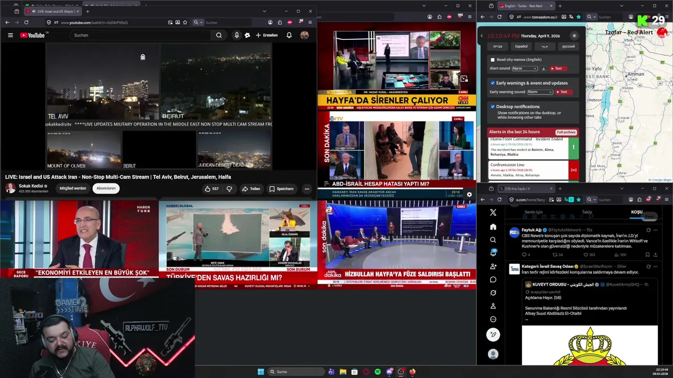Expand tab list chevron in X window
This screenshot has width=673, height=378.
coord(621,188)
